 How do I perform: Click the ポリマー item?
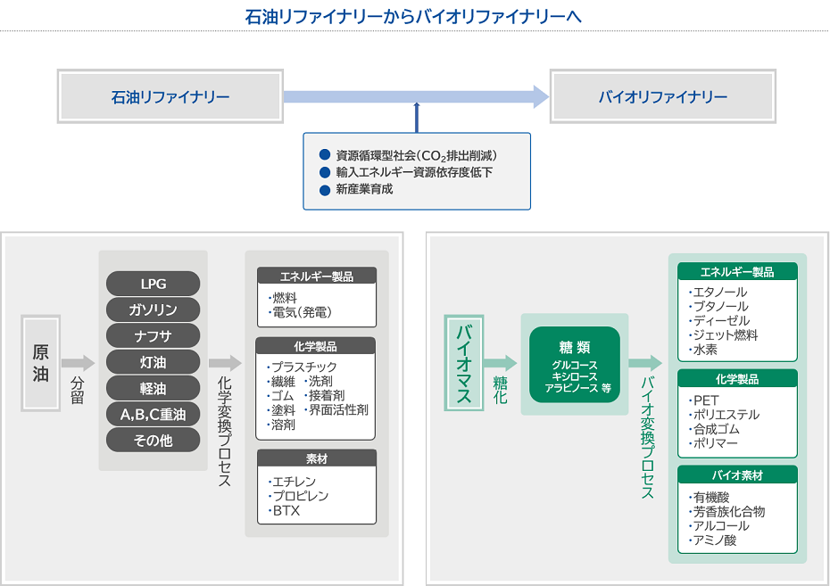pyautogui.click(x=713, y=443)
